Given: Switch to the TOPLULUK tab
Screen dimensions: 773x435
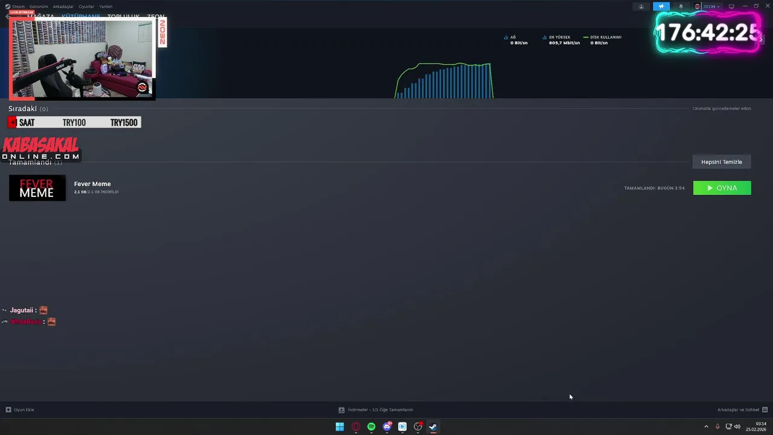Looking at the screenshot, I should (x=124, y=17).
